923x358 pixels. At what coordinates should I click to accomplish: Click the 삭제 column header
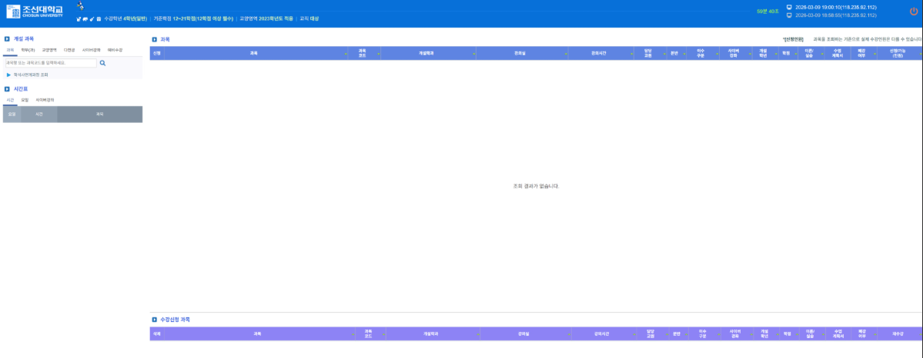point(156,333)
